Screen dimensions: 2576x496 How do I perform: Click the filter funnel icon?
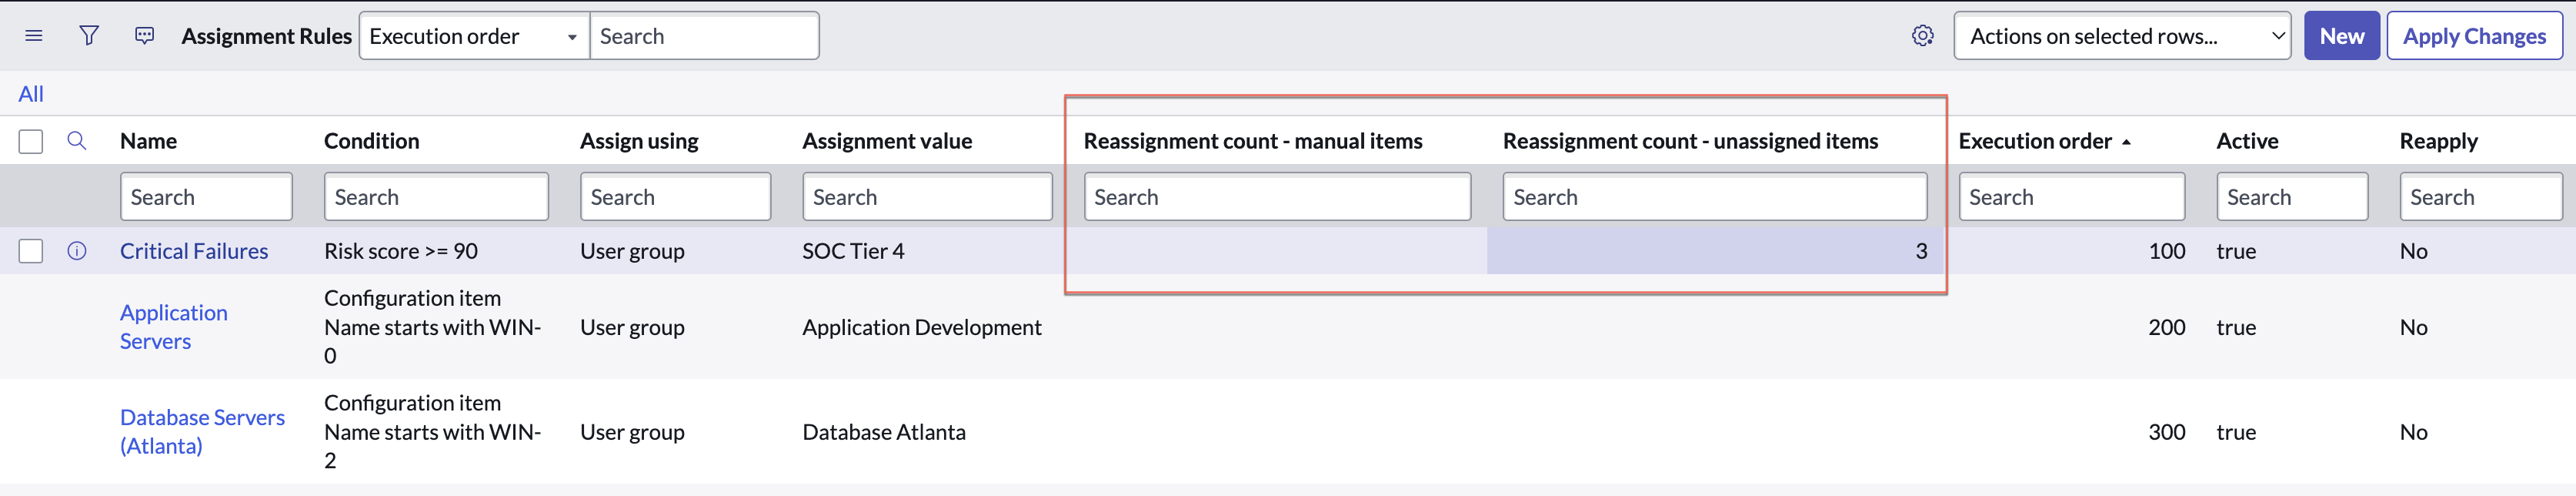89,36
